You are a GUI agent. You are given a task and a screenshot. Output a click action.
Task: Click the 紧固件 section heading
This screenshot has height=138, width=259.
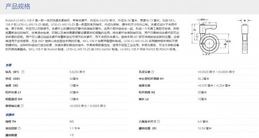10,115
